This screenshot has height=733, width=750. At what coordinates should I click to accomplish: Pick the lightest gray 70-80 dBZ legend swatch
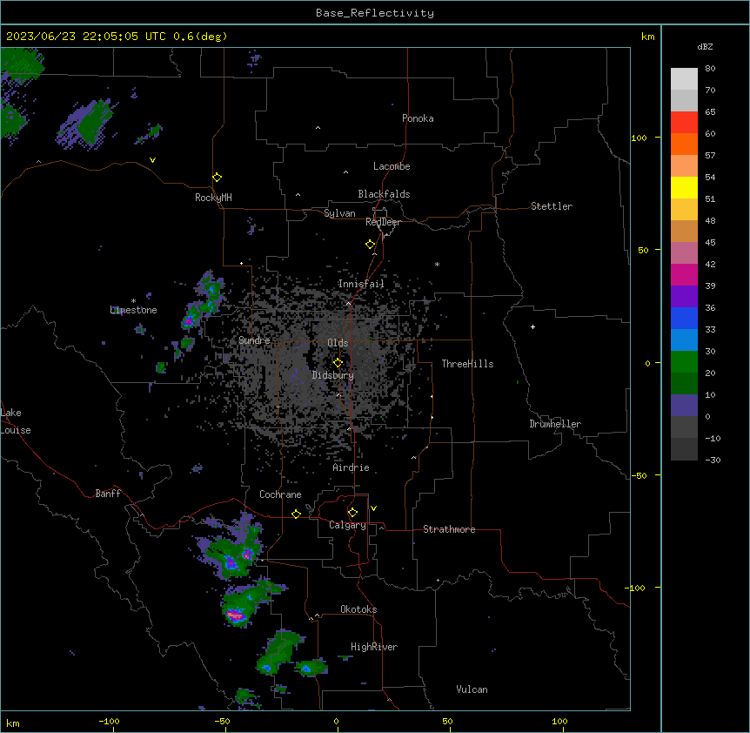pos(684,78)
